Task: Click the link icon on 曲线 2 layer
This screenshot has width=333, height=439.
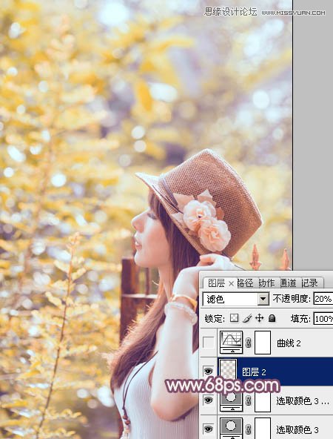Action: (x=248, y=343)
